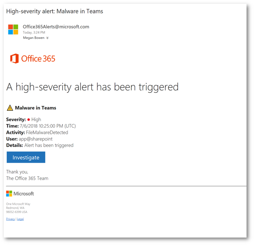Screen dimensions: 254x245
Task: Click the yellow warning triangle icon
Action: point(10,108)
